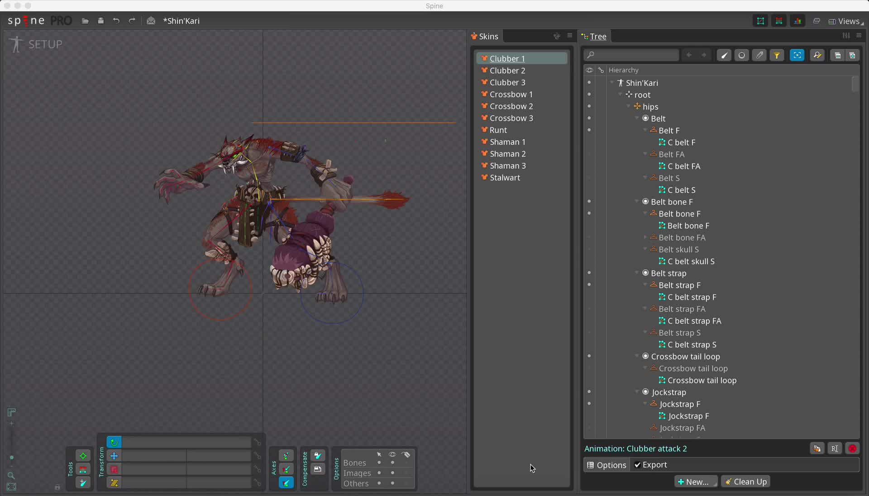
Task: Expand all tree nodes icon
Action: click(x=852, y=55)
